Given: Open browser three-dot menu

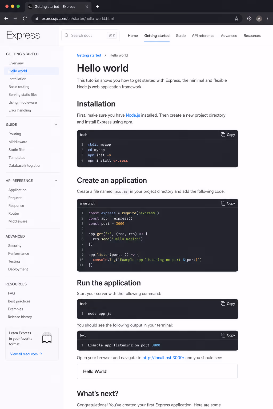Looking at the screenshot, I should [268, 18].
